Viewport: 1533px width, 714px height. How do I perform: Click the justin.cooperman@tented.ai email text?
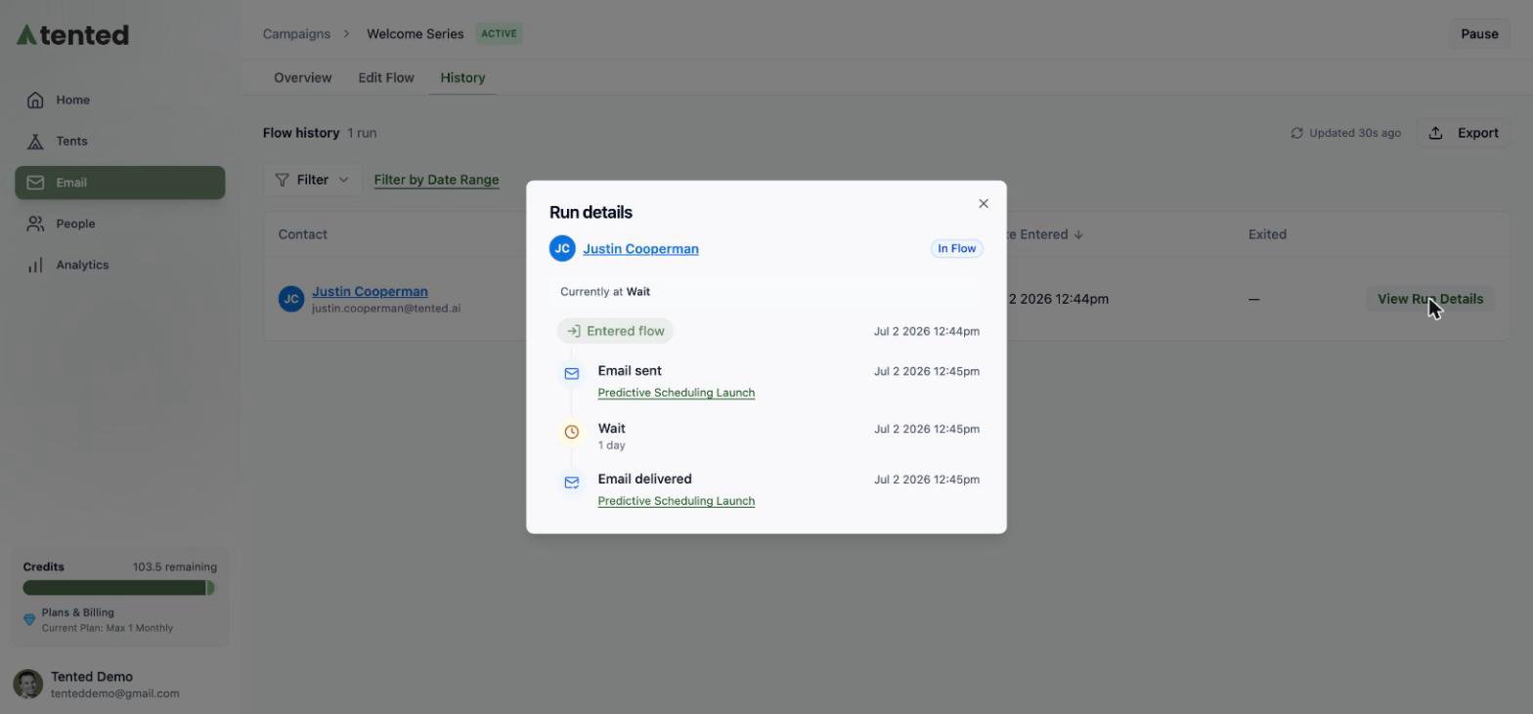click(x=386, y=308)
